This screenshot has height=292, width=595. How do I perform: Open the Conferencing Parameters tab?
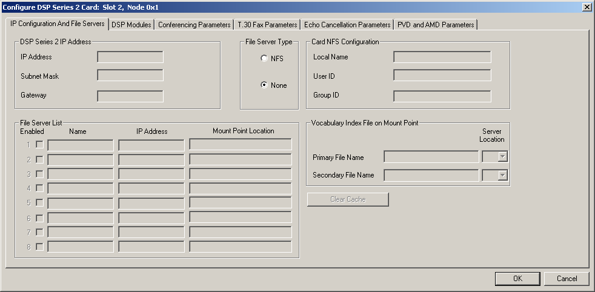194,25
